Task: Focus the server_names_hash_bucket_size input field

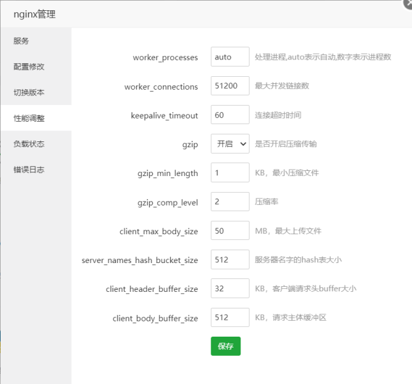Action: coord(230,260)
